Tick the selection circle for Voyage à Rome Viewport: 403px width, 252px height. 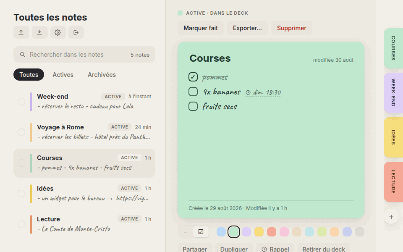(21, 132)
